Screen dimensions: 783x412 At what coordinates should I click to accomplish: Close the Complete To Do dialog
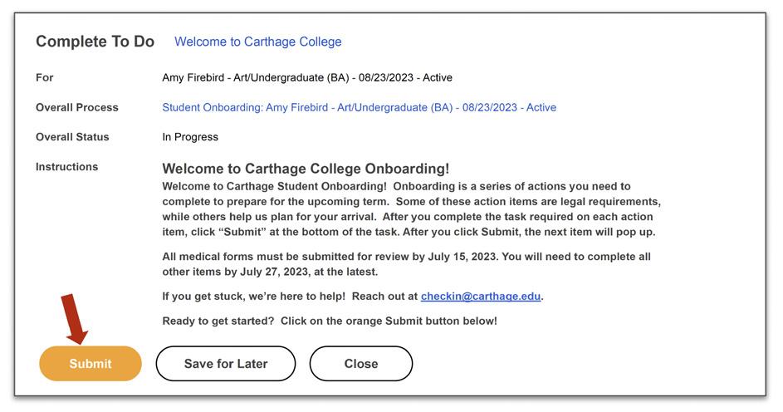360,364
